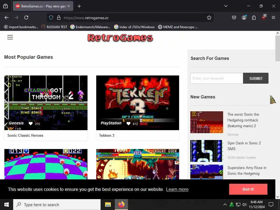Open File Explorer from taskbar
The height and width of the screenshot is (210, 280).
(x=108, y=205)
